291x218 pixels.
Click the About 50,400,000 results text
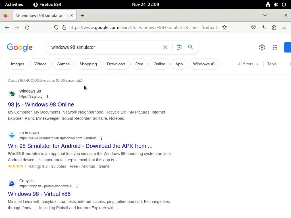[45, 80]
